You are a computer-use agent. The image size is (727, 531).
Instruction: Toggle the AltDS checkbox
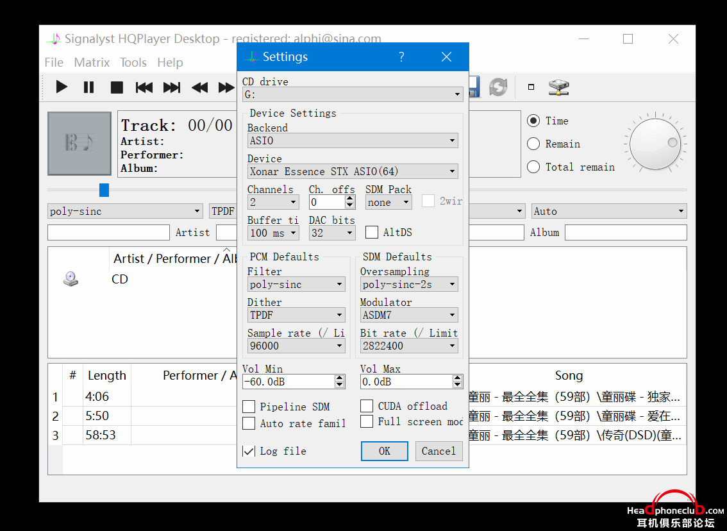[371, 232]
